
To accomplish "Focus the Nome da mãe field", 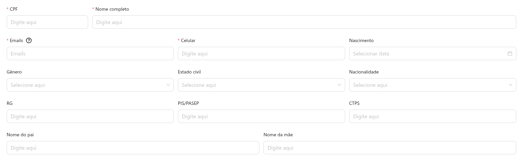I will pos(389,148).
